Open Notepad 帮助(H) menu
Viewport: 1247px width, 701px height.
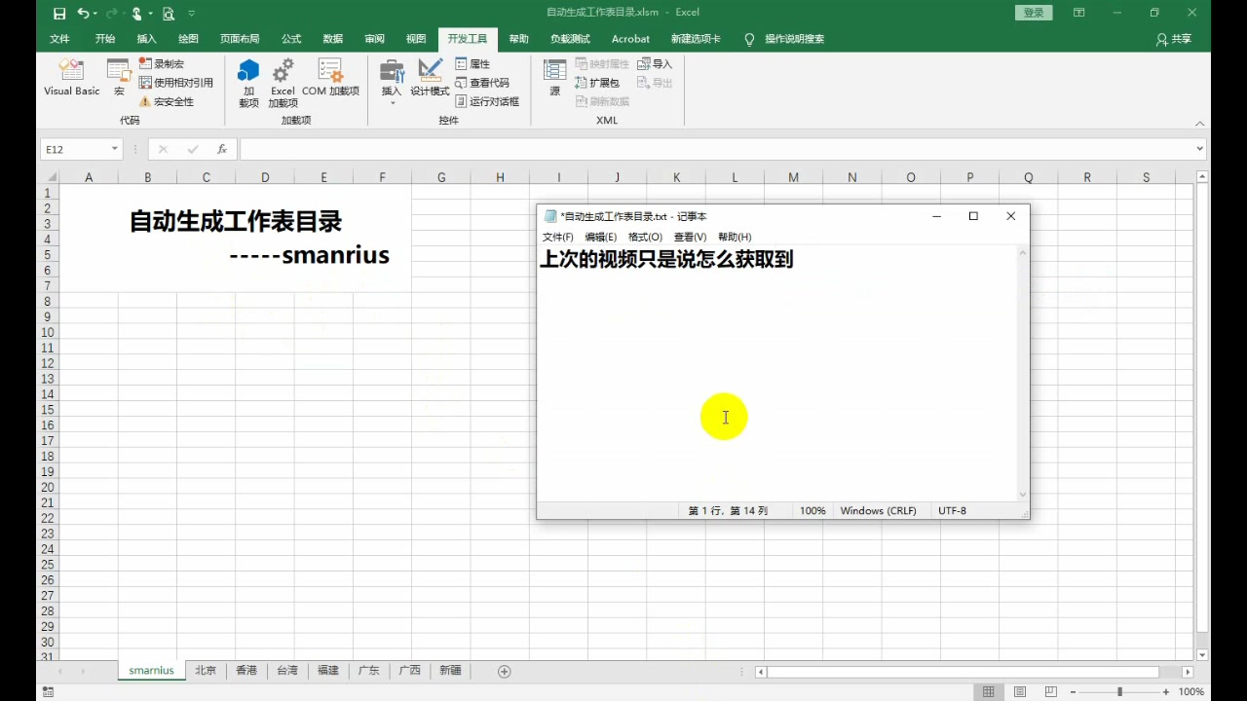[x=735, y=237]
